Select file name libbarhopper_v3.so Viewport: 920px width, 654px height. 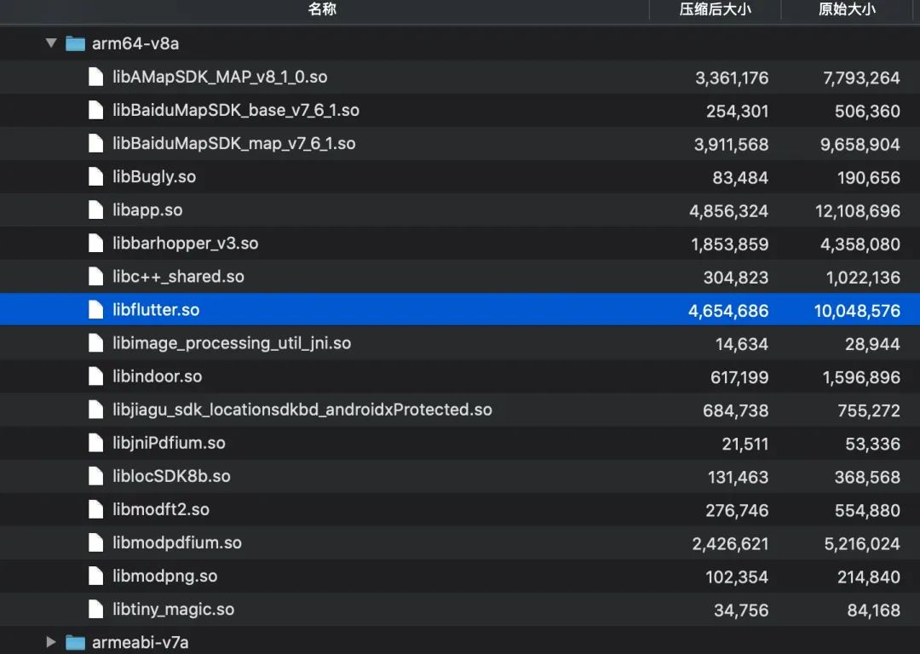186,243
